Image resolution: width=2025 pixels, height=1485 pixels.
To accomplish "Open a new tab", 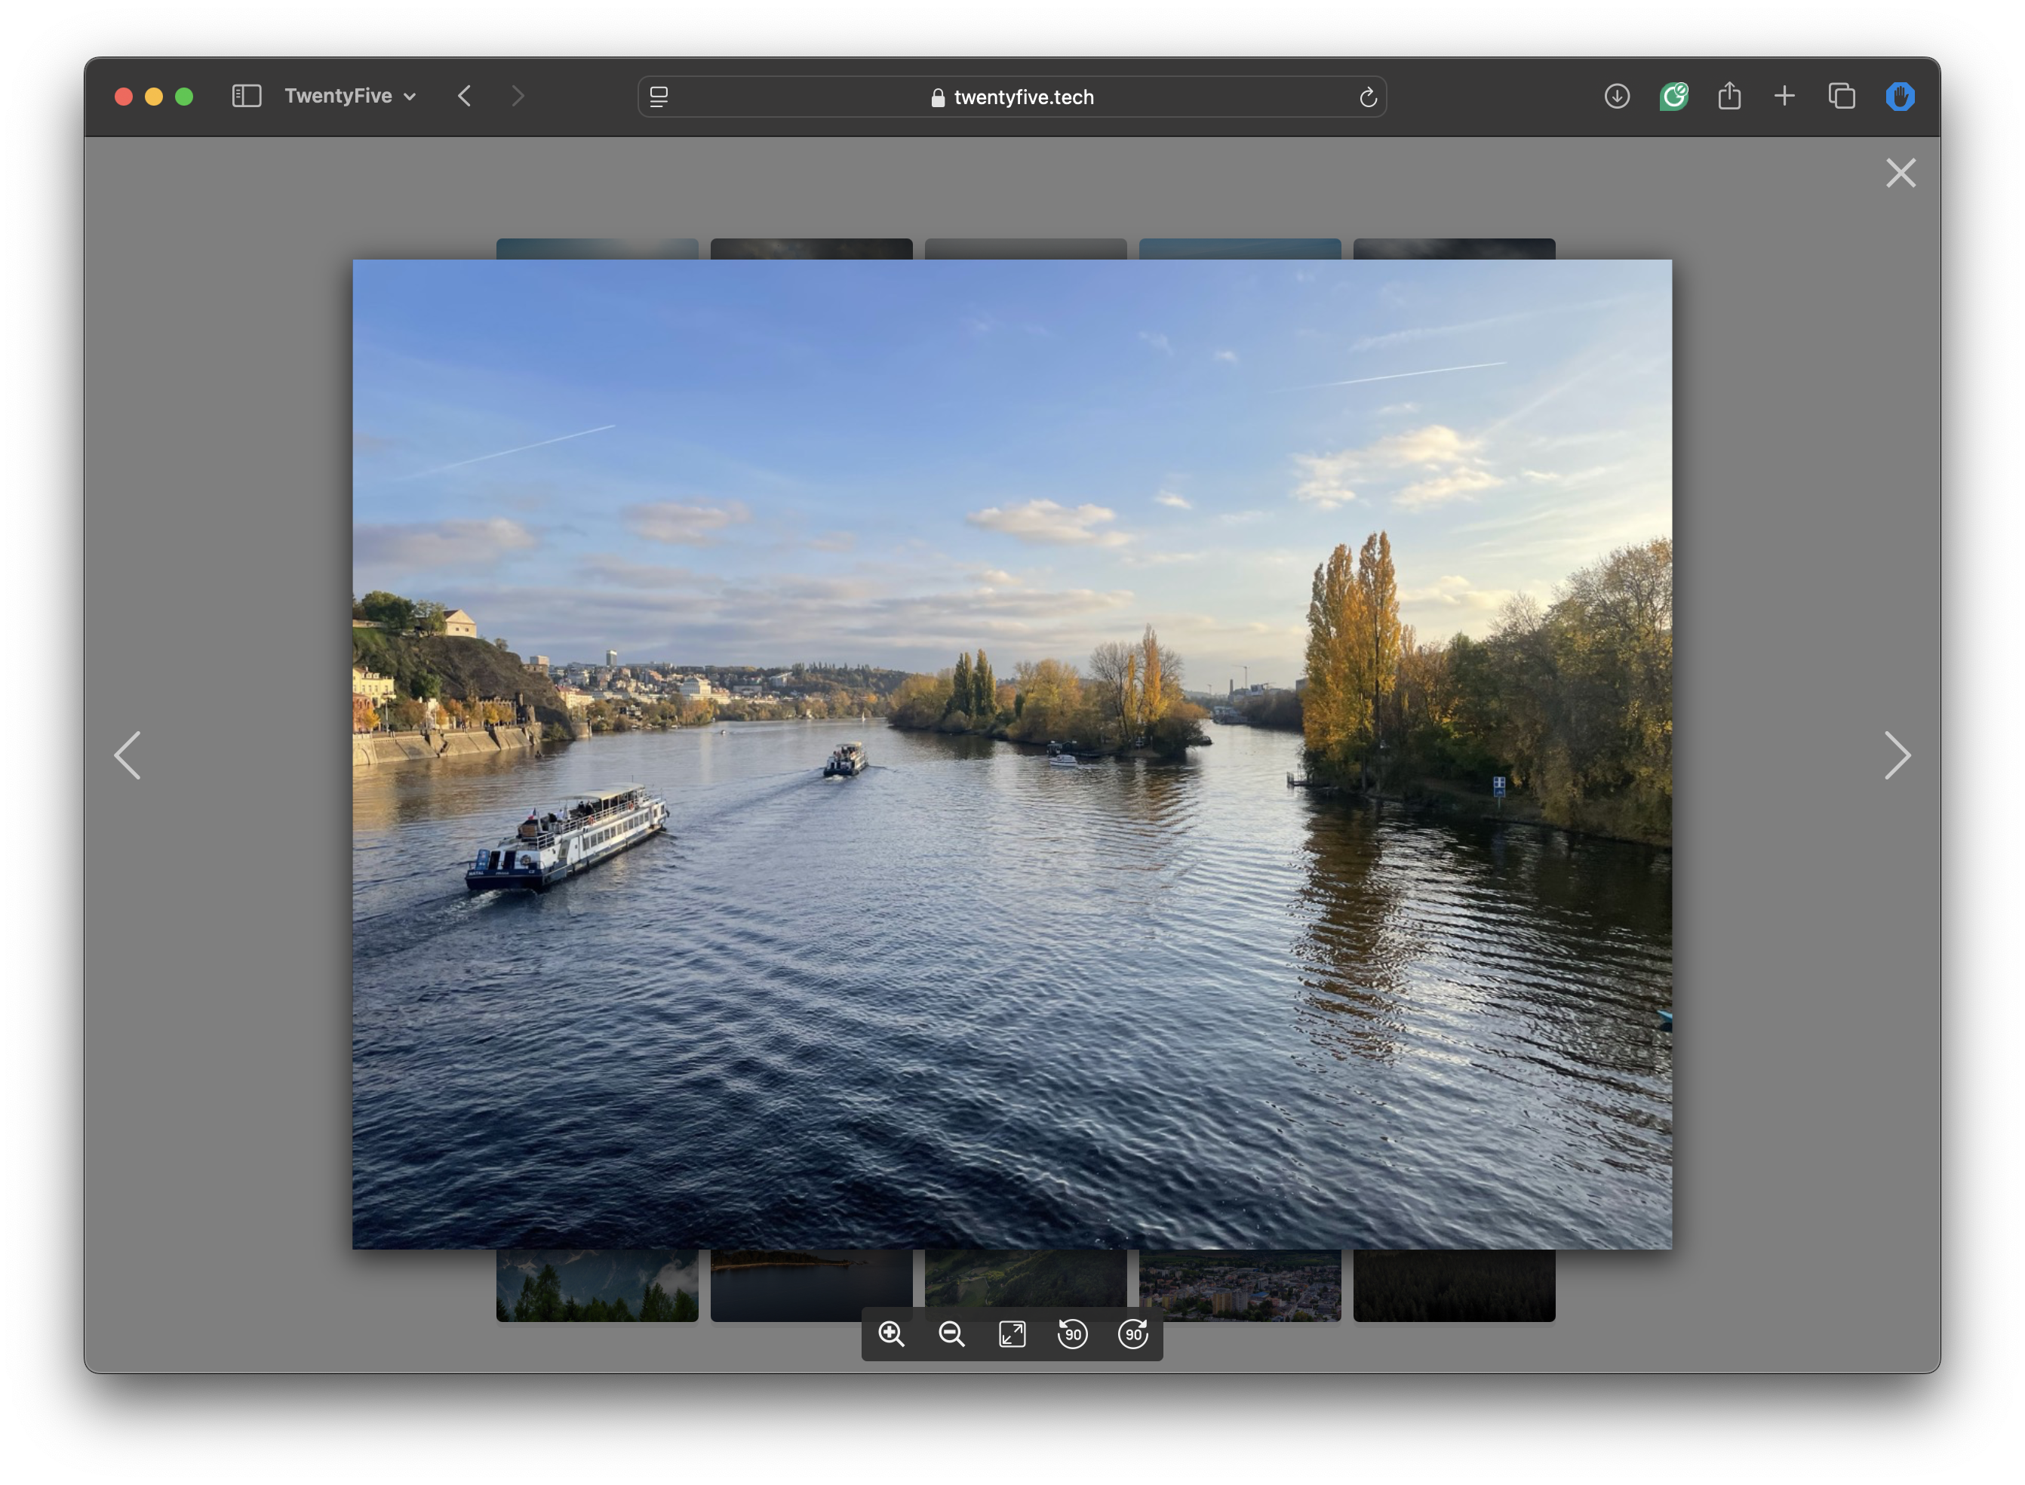I will pyautogui.click(x=1784, y=96).
